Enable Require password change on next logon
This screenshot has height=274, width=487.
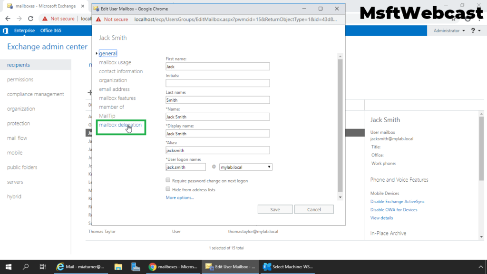coord(168,180)
